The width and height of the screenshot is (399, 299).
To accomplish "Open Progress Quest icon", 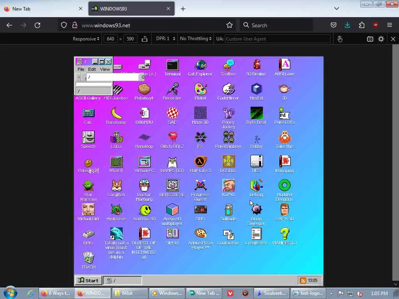I will pos(200,191).
